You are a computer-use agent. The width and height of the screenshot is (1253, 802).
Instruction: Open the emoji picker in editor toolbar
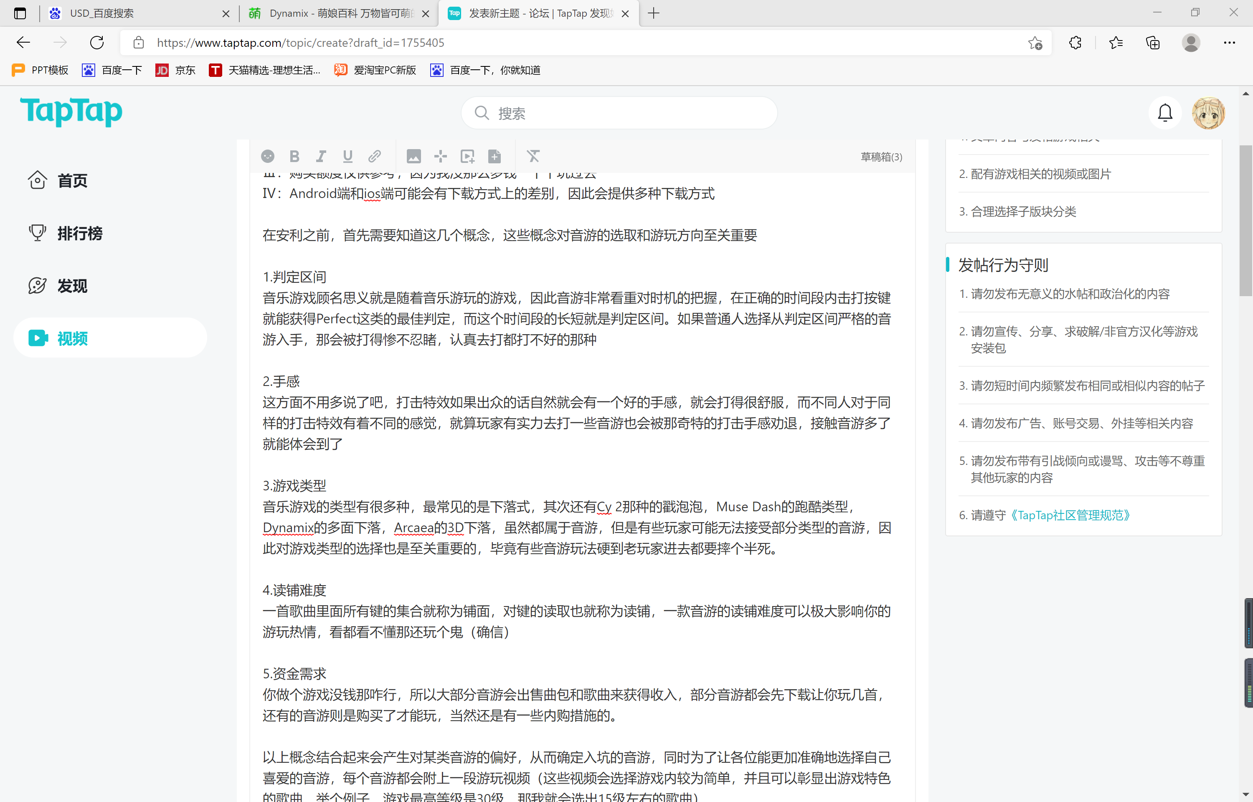[x=268, y=156]
